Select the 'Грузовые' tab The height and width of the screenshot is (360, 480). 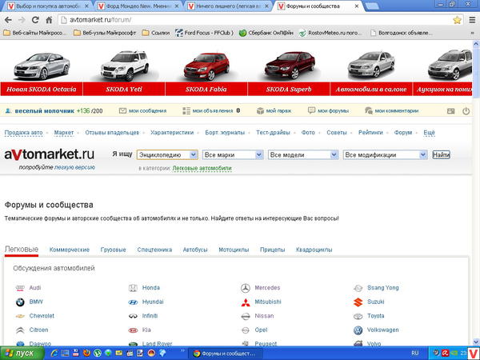(114, 250)
